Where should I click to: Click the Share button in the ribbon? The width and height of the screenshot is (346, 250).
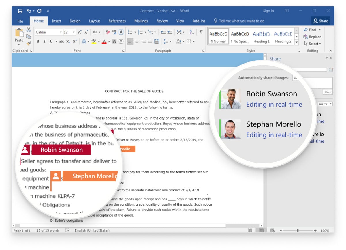click(321, 21)
